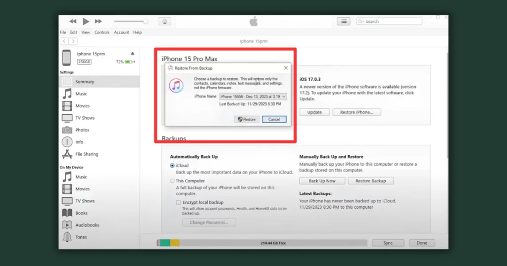Go back with the left navigation arrow
Viewport: 507px width, 266px height.
(x=64, y=41)
